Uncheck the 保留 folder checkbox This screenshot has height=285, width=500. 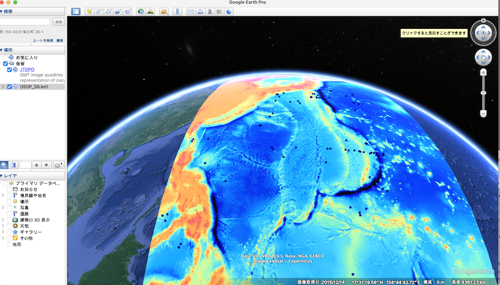(5, 64)
